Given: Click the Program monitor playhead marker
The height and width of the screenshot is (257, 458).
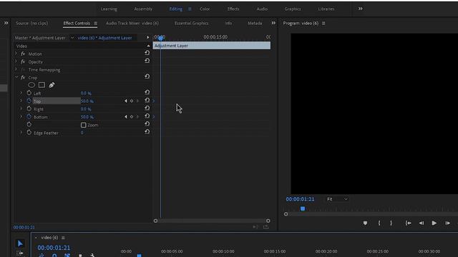Looking at the screenshot, I should point(303,208).
